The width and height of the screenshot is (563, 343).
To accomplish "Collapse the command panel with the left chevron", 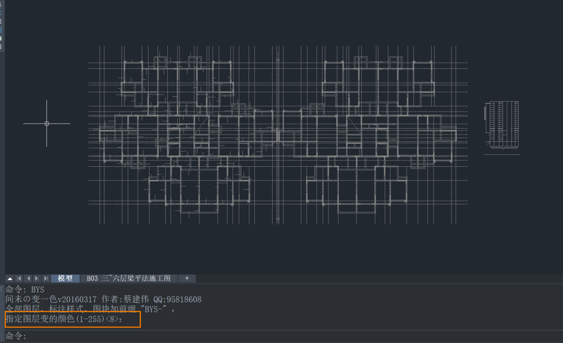I will point(2,289).
